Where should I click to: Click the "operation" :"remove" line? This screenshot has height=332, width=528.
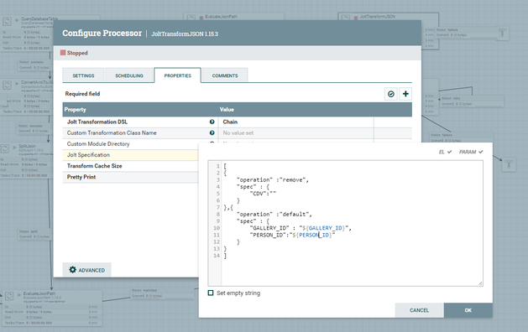pyautogui.click(x=273, y=180)
